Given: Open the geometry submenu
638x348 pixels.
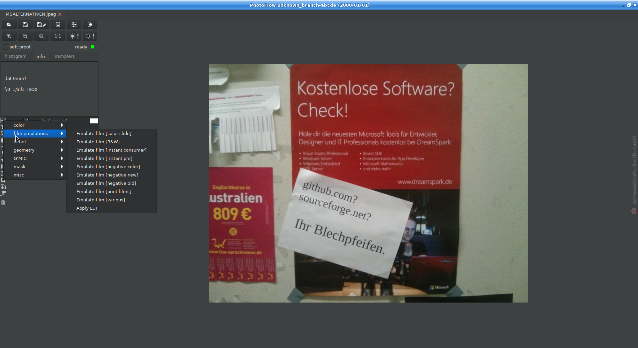Looking at the screenshot, I should pos(35,150).
